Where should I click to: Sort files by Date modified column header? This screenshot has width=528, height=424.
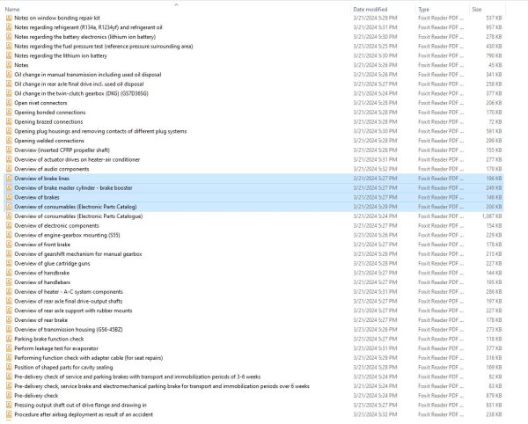coord(370,10)
